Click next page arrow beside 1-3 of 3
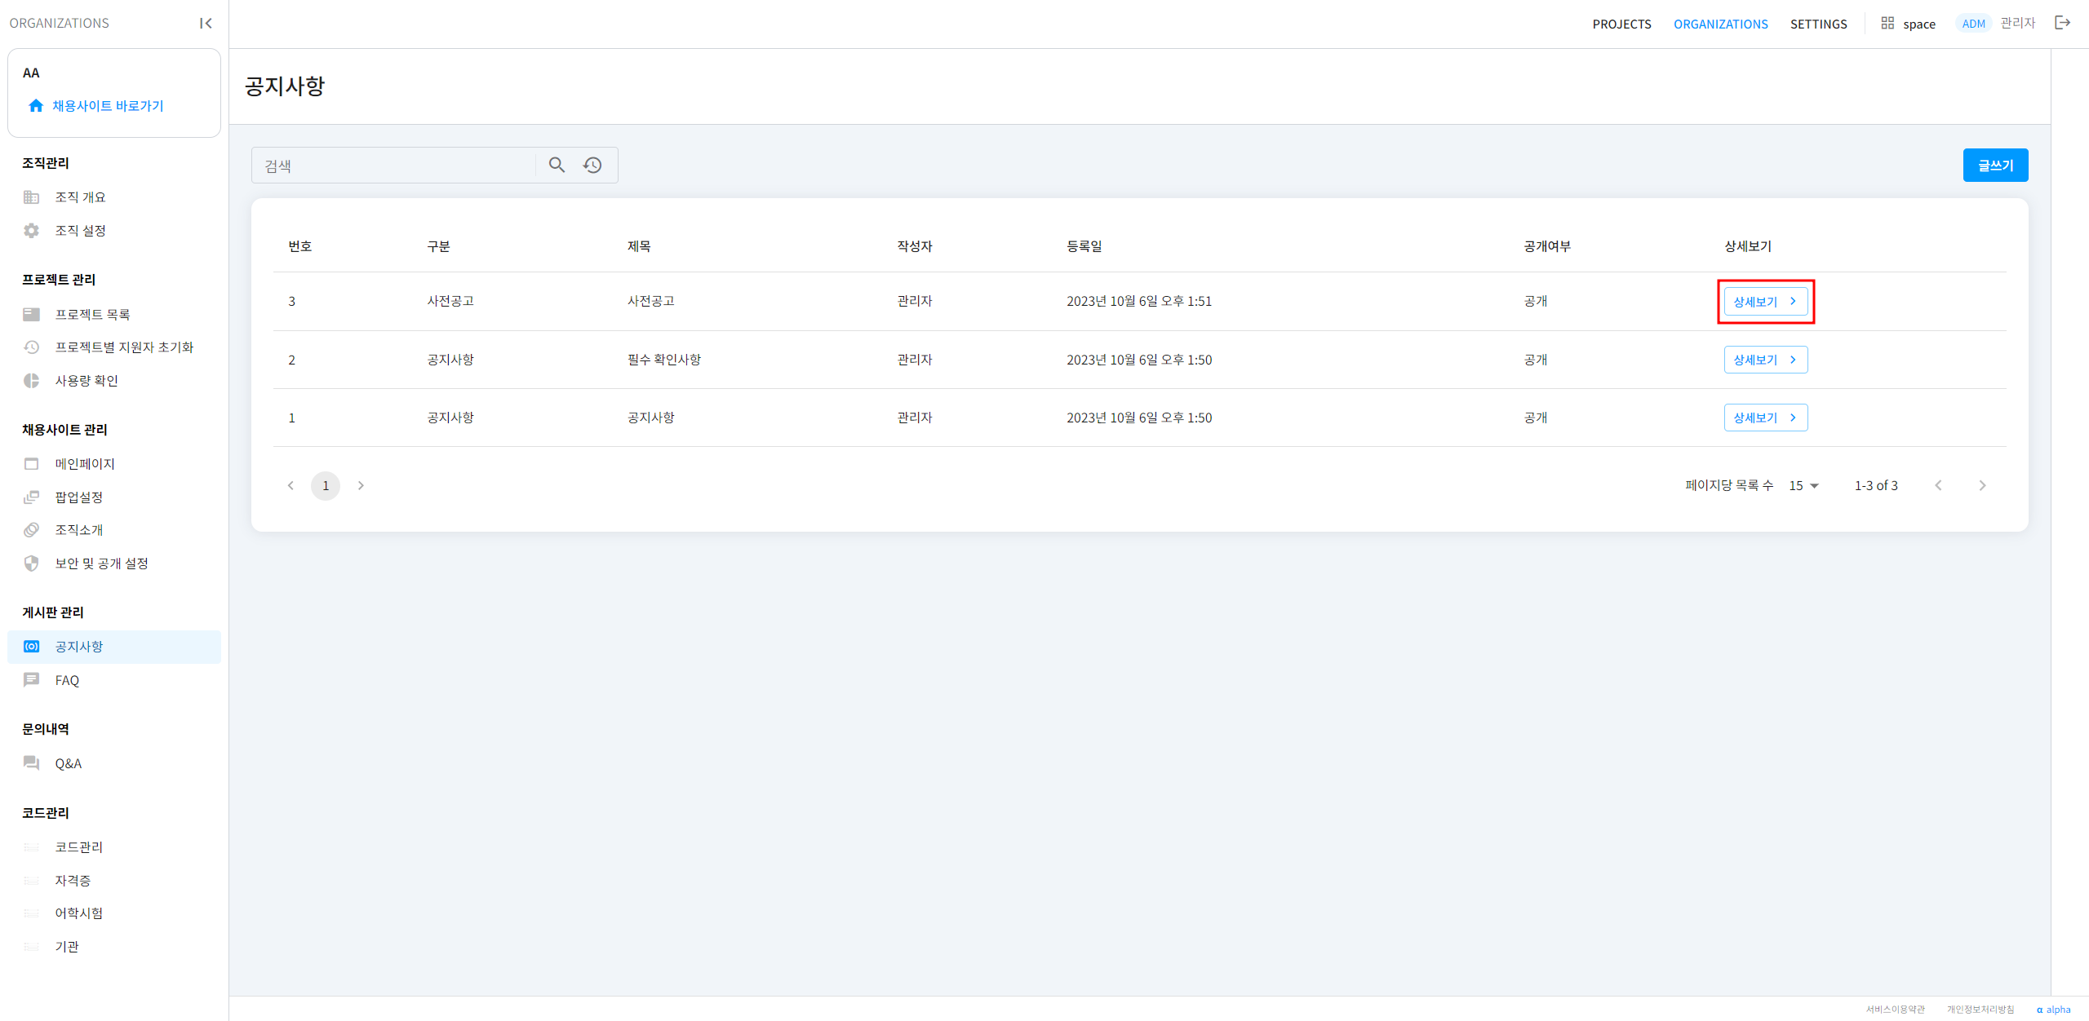The height and width of the screenshot is (1021, 2089). click(x=1982, y=485)
